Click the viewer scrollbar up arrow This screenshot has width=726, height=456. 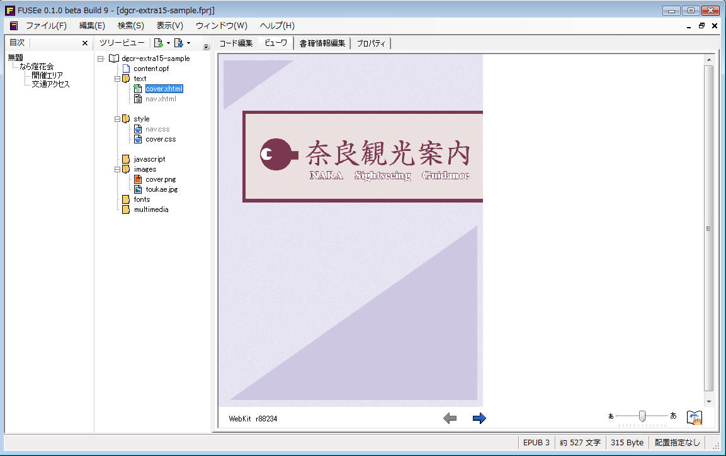[709, 60]
